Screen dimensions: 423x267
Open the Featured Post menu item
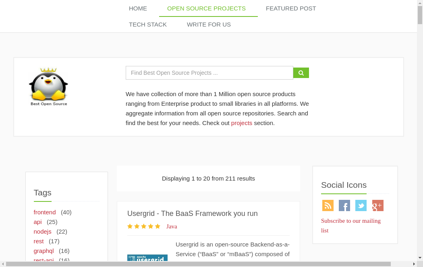[291, 8]
